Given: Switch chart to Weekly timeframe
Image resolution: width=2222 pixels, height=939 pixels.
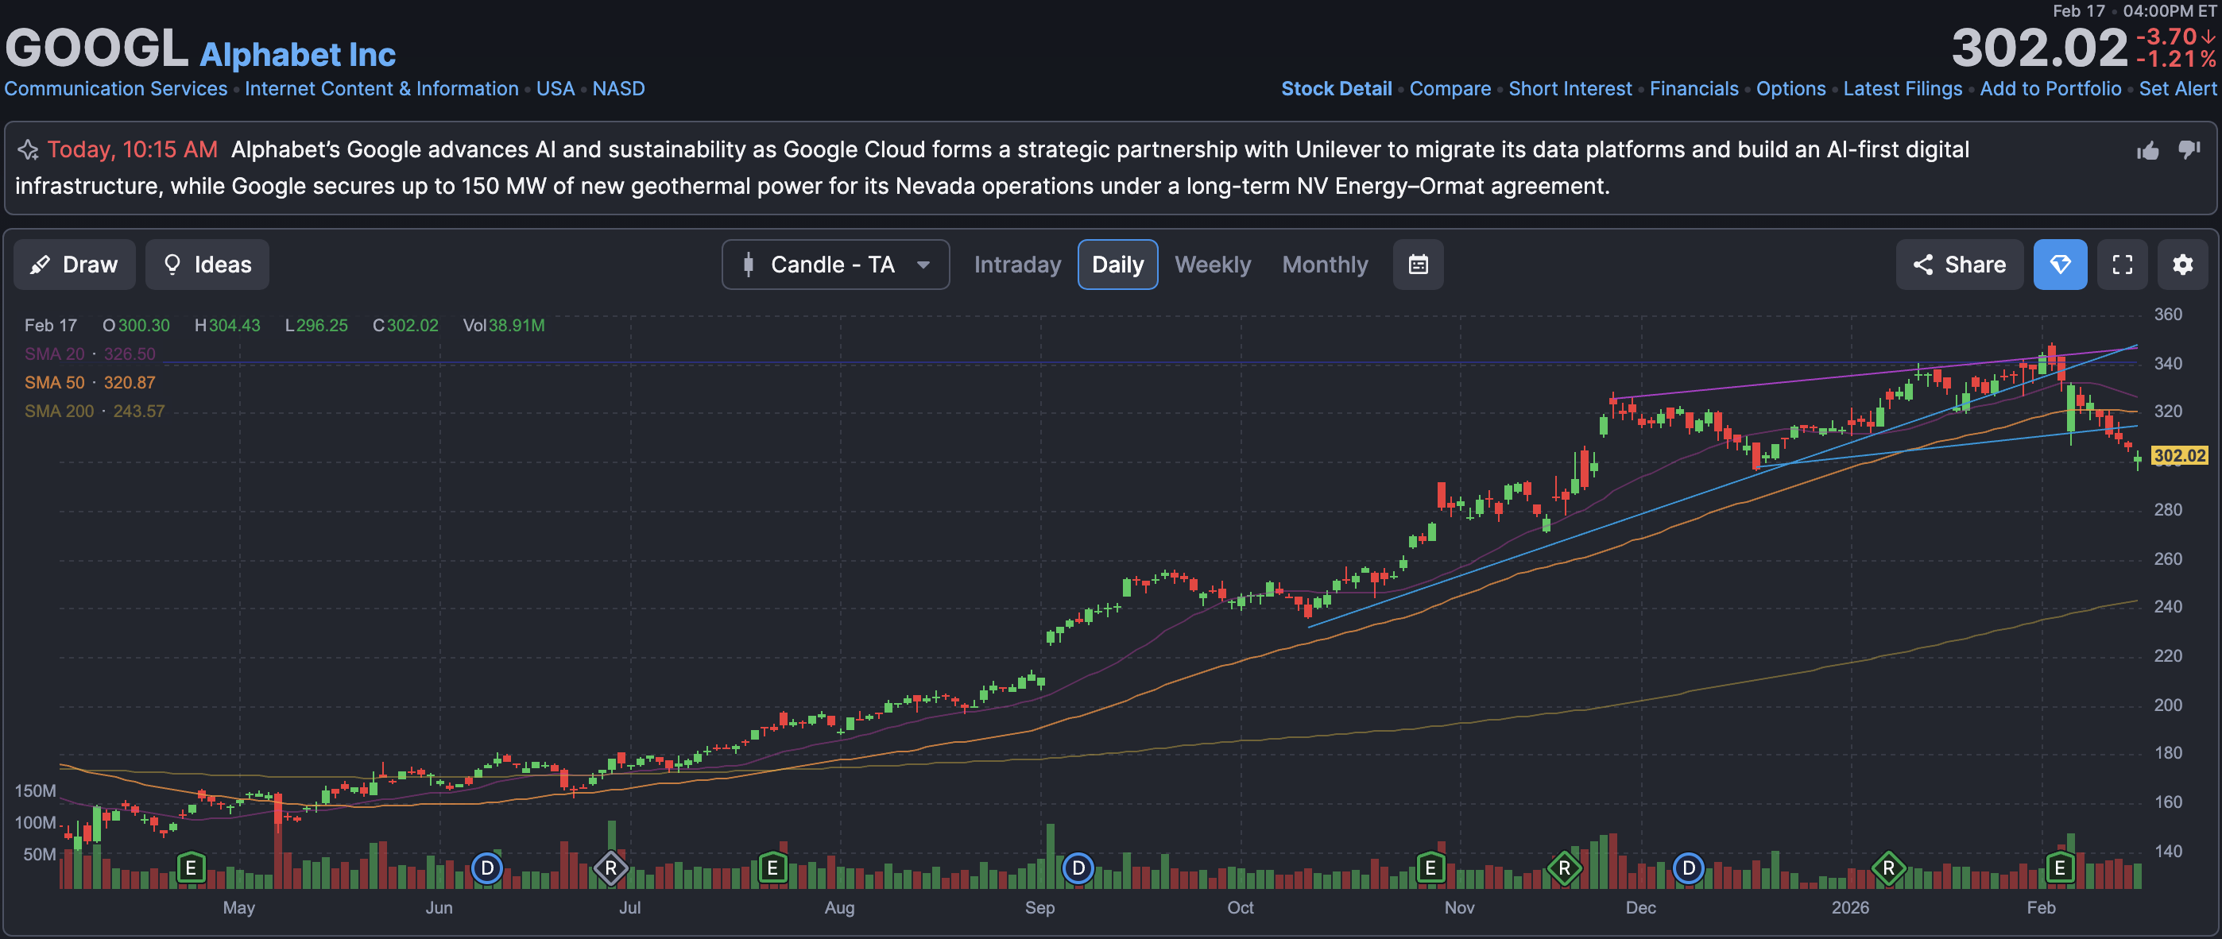Looking at the screenshot, I should point(1212,265).
